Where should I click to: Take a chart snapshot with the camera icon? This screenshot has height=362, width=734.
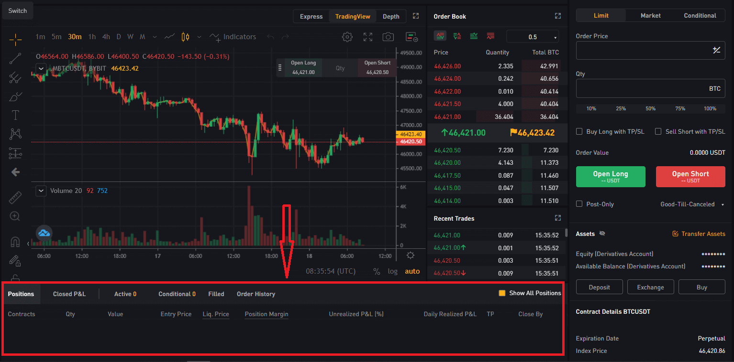coord(388,37)
